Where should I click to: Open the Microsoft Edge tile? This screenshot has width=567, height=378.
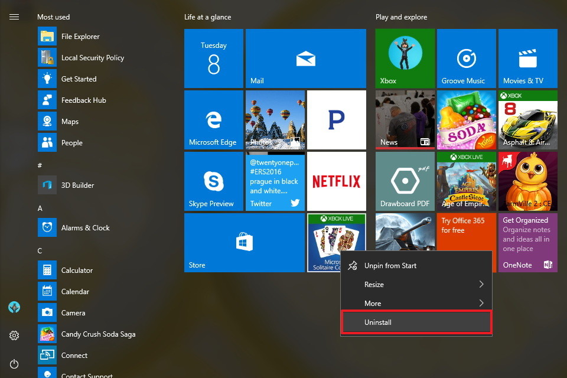213,119
